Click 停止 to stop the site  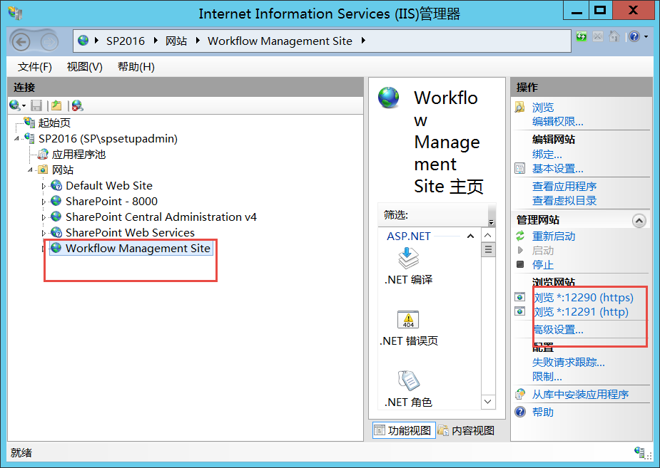pyautogui.click(x=543, y=265)
